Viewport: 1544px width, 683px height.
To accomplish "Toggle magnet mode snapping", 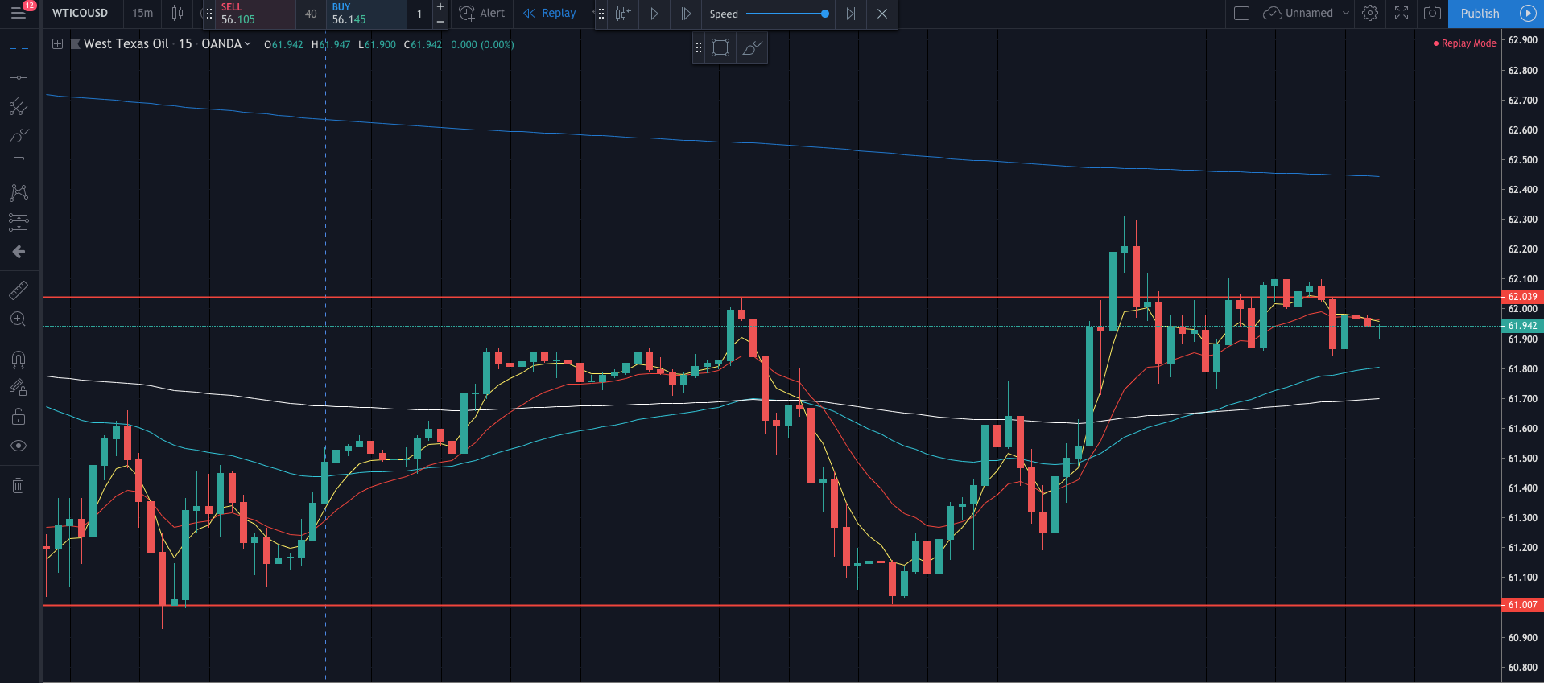I will (18, 359).
